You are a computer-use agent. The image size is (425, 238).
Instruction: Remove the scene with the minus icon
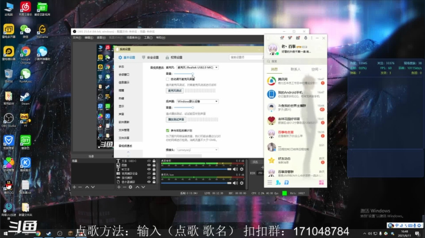pyautogui.click(x=80, y=187)
